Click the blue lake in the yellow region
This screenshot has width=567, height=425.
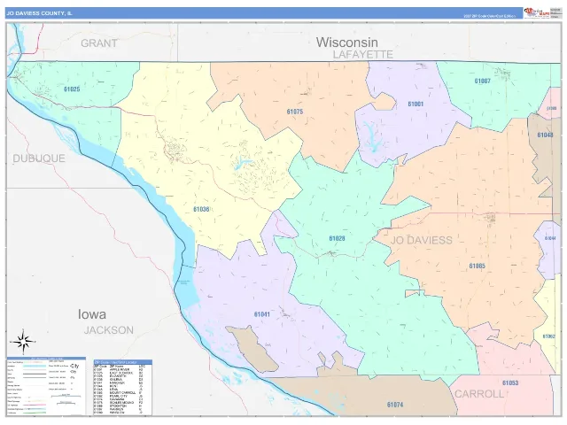(x=243, y=163)
